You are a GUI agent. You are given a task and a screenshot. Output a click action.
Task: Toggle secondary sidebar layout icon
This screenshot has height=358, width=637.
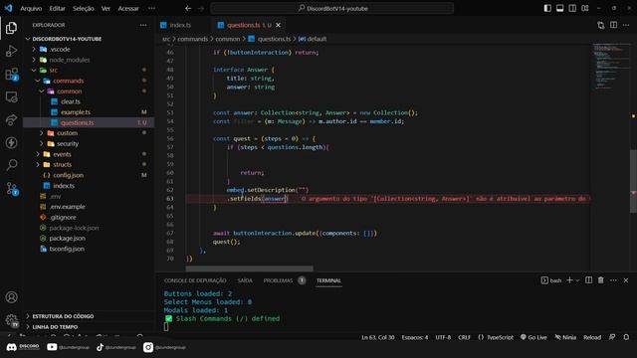(x=572, y=8)
